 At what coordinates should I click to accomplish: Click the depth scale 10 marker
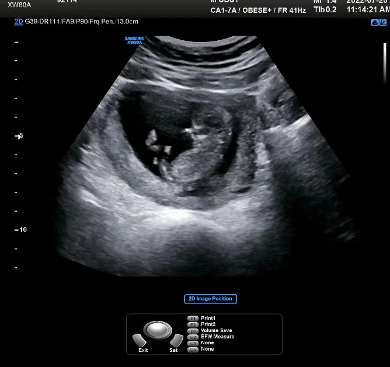pyautogui.click(x=20, y=229)
